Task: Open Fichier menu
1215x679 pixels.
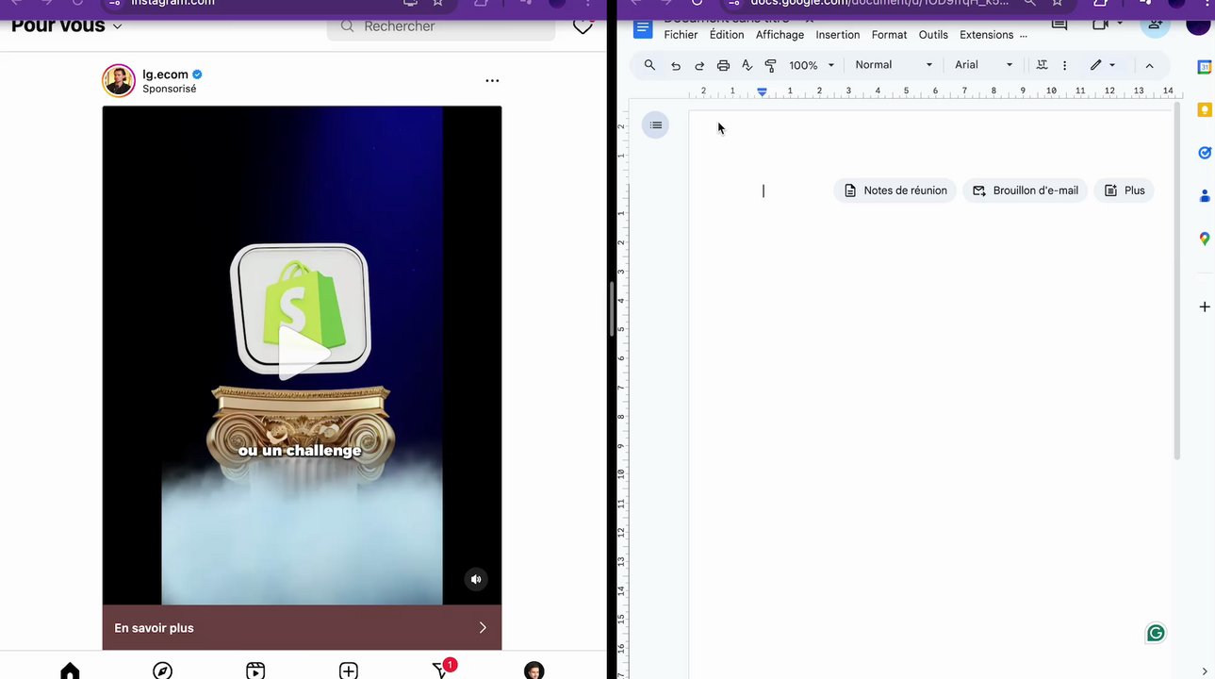Action: click(681, 35)
